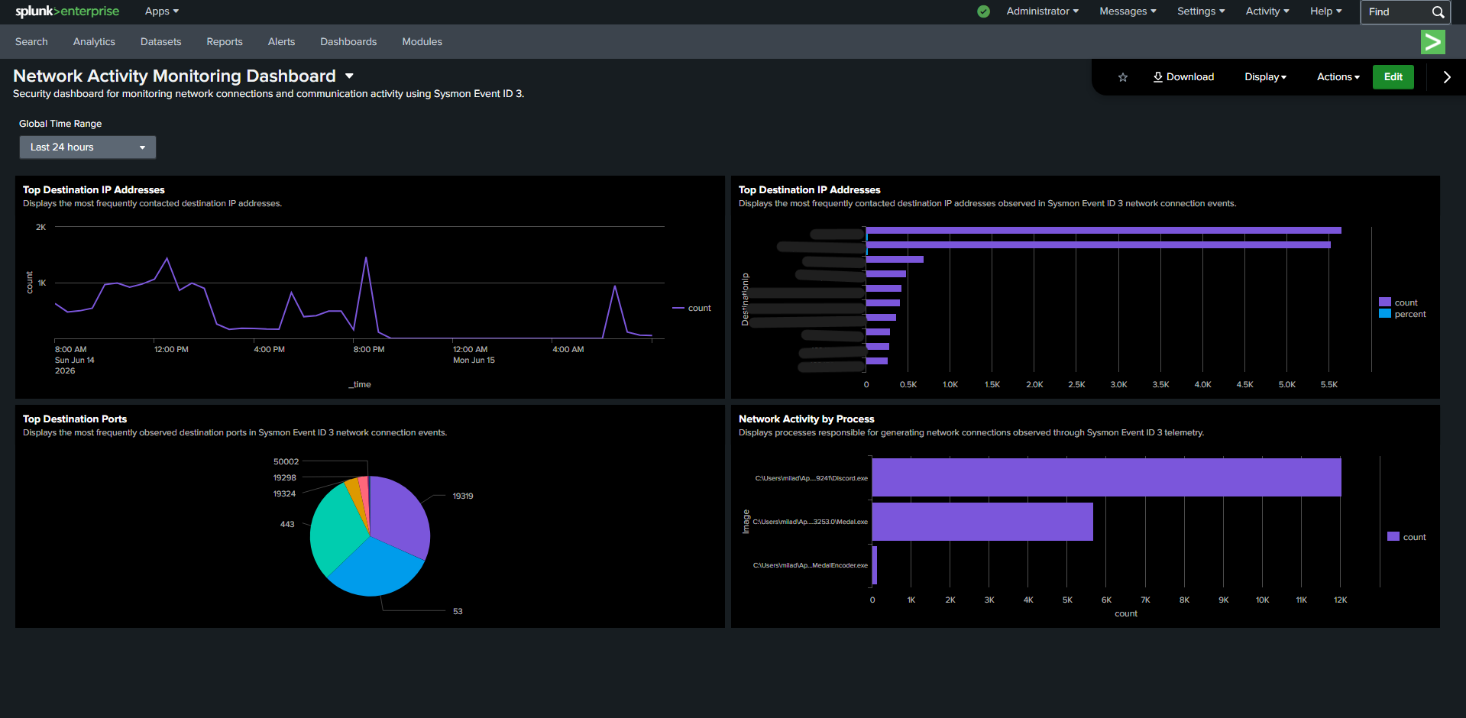
Task: Click the MedalEncoder.exe bar label
Action: click(x=811, y=565)
